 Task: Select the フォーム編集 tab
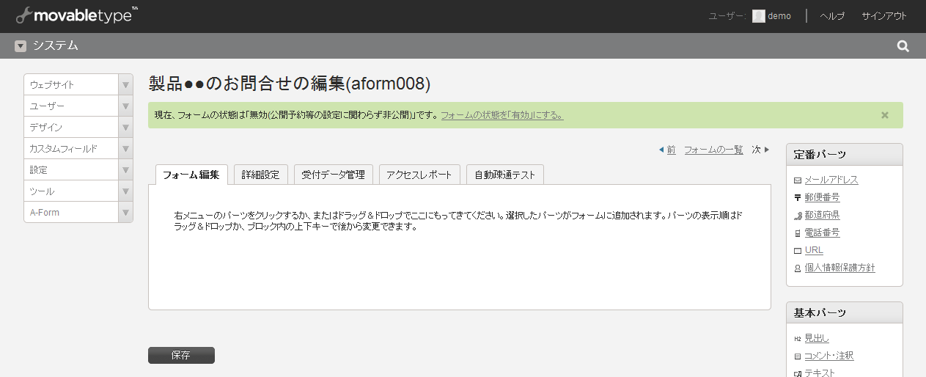click(191, 175)
